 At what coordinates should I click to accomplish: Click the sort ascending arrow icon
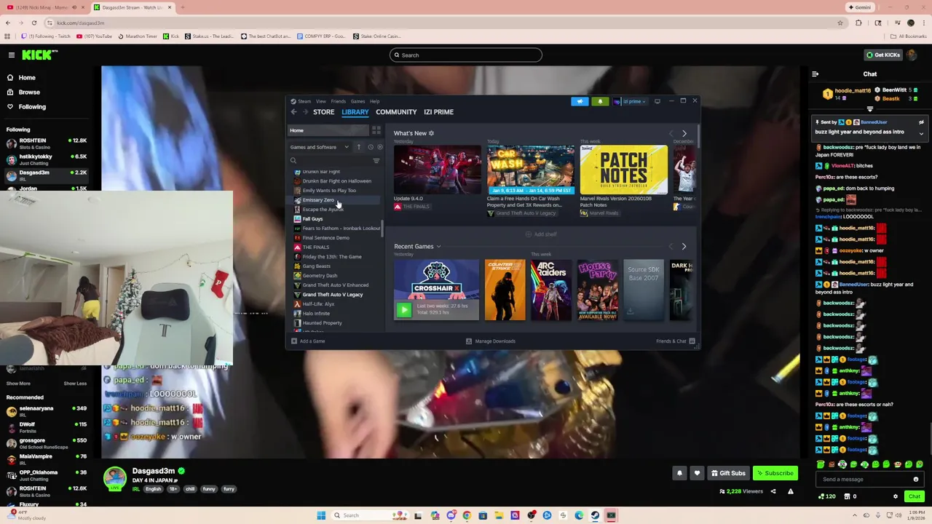358,147
